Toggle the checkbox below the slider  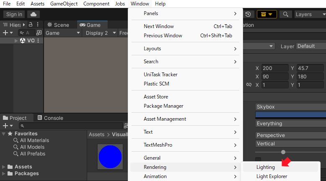[258, 160]
